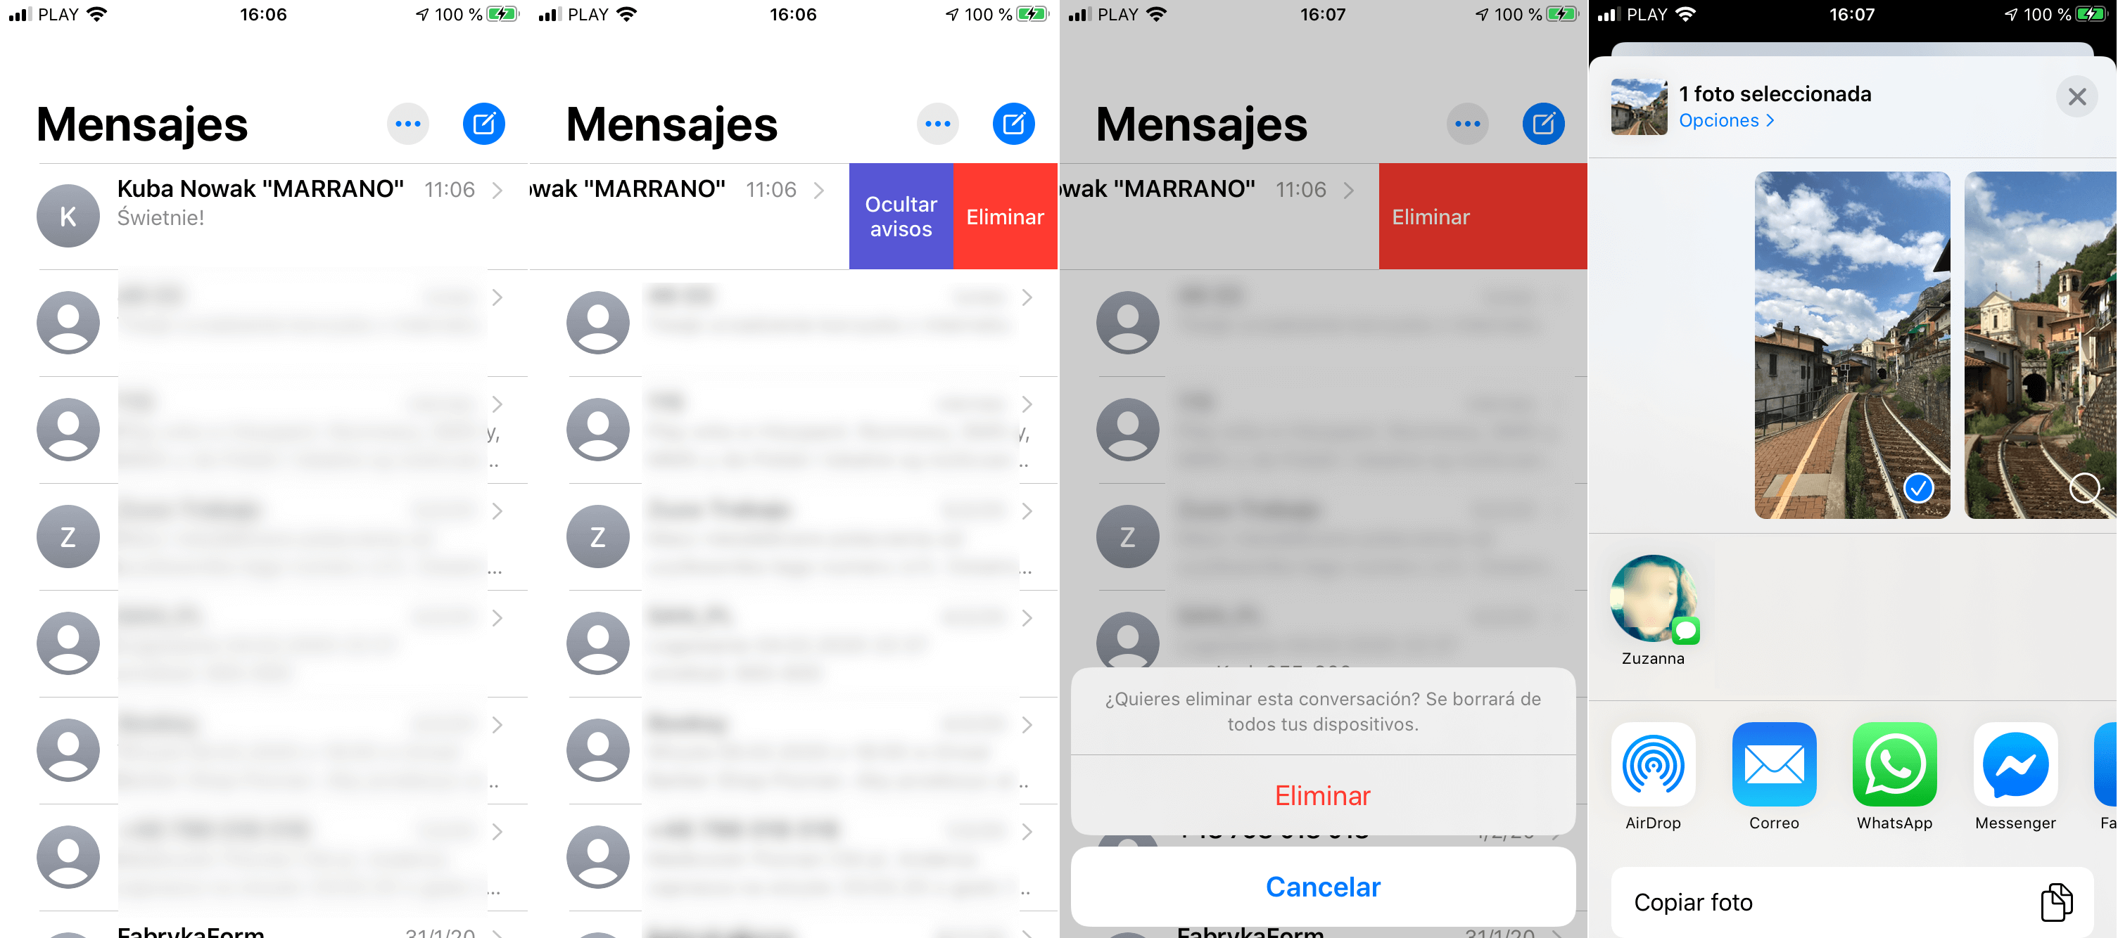Screen dimensions: 2118x938
Task: Tap the compose new message icon
Action: 482,124
